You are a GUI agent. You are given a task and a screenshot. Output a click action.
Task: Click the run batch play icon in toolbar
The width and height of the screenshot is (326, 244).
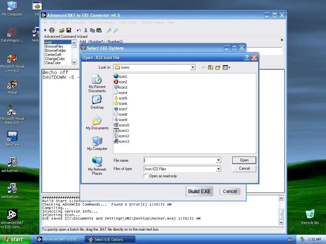(x=45, y=30)
